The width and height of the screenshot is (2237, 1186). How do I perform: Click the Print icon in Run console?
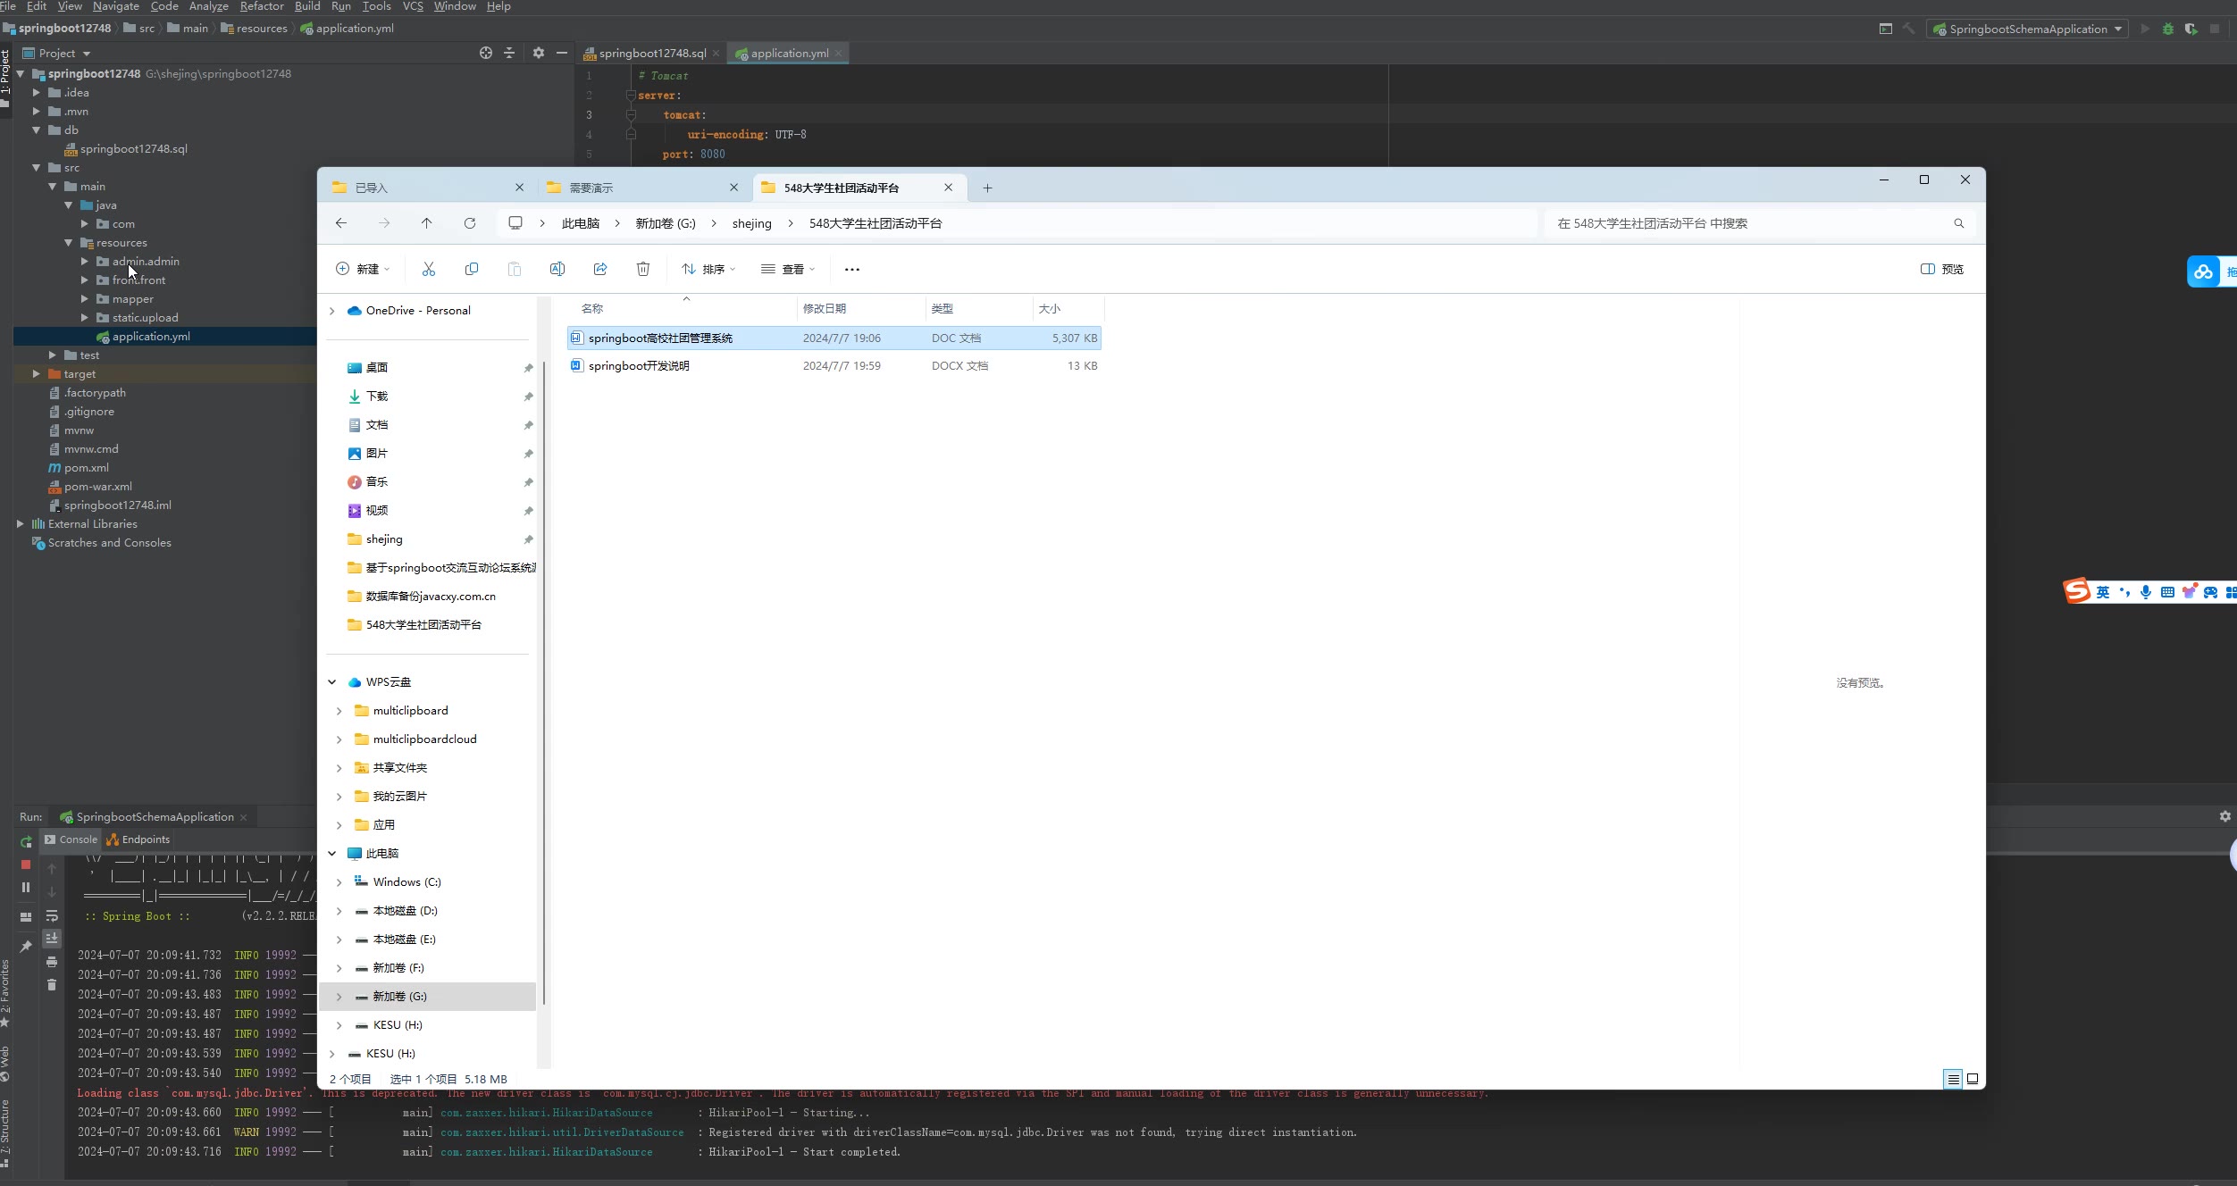pyautogui.click(x=52, y=962)
